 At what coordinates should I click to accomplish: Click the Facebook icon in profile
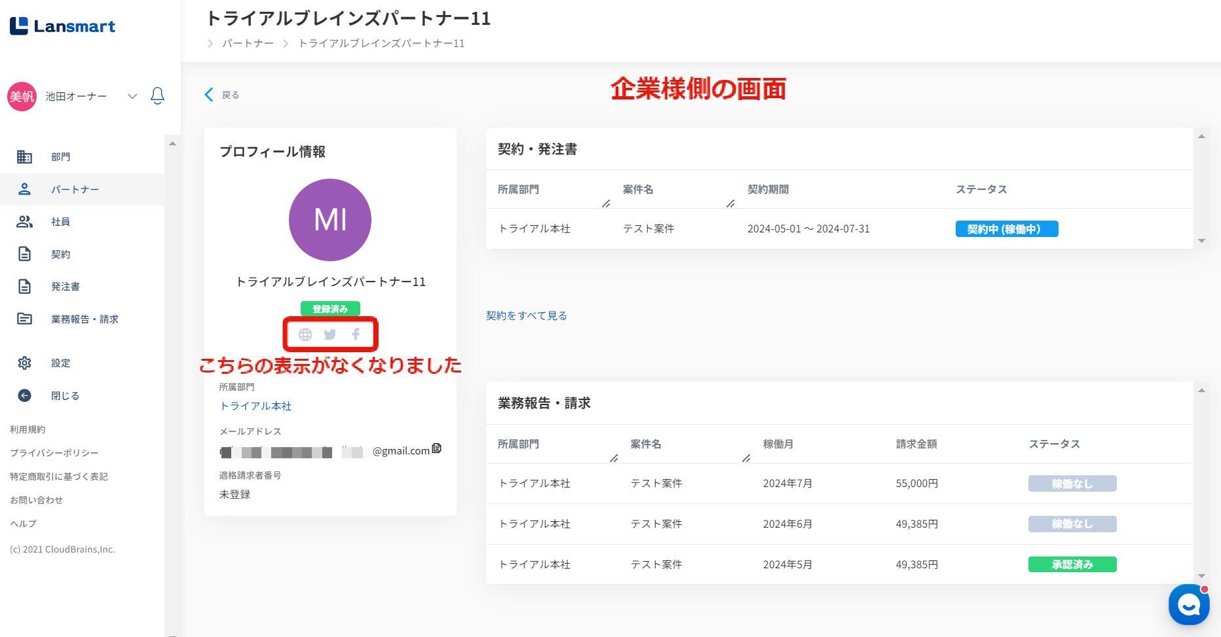click(356, 335)
